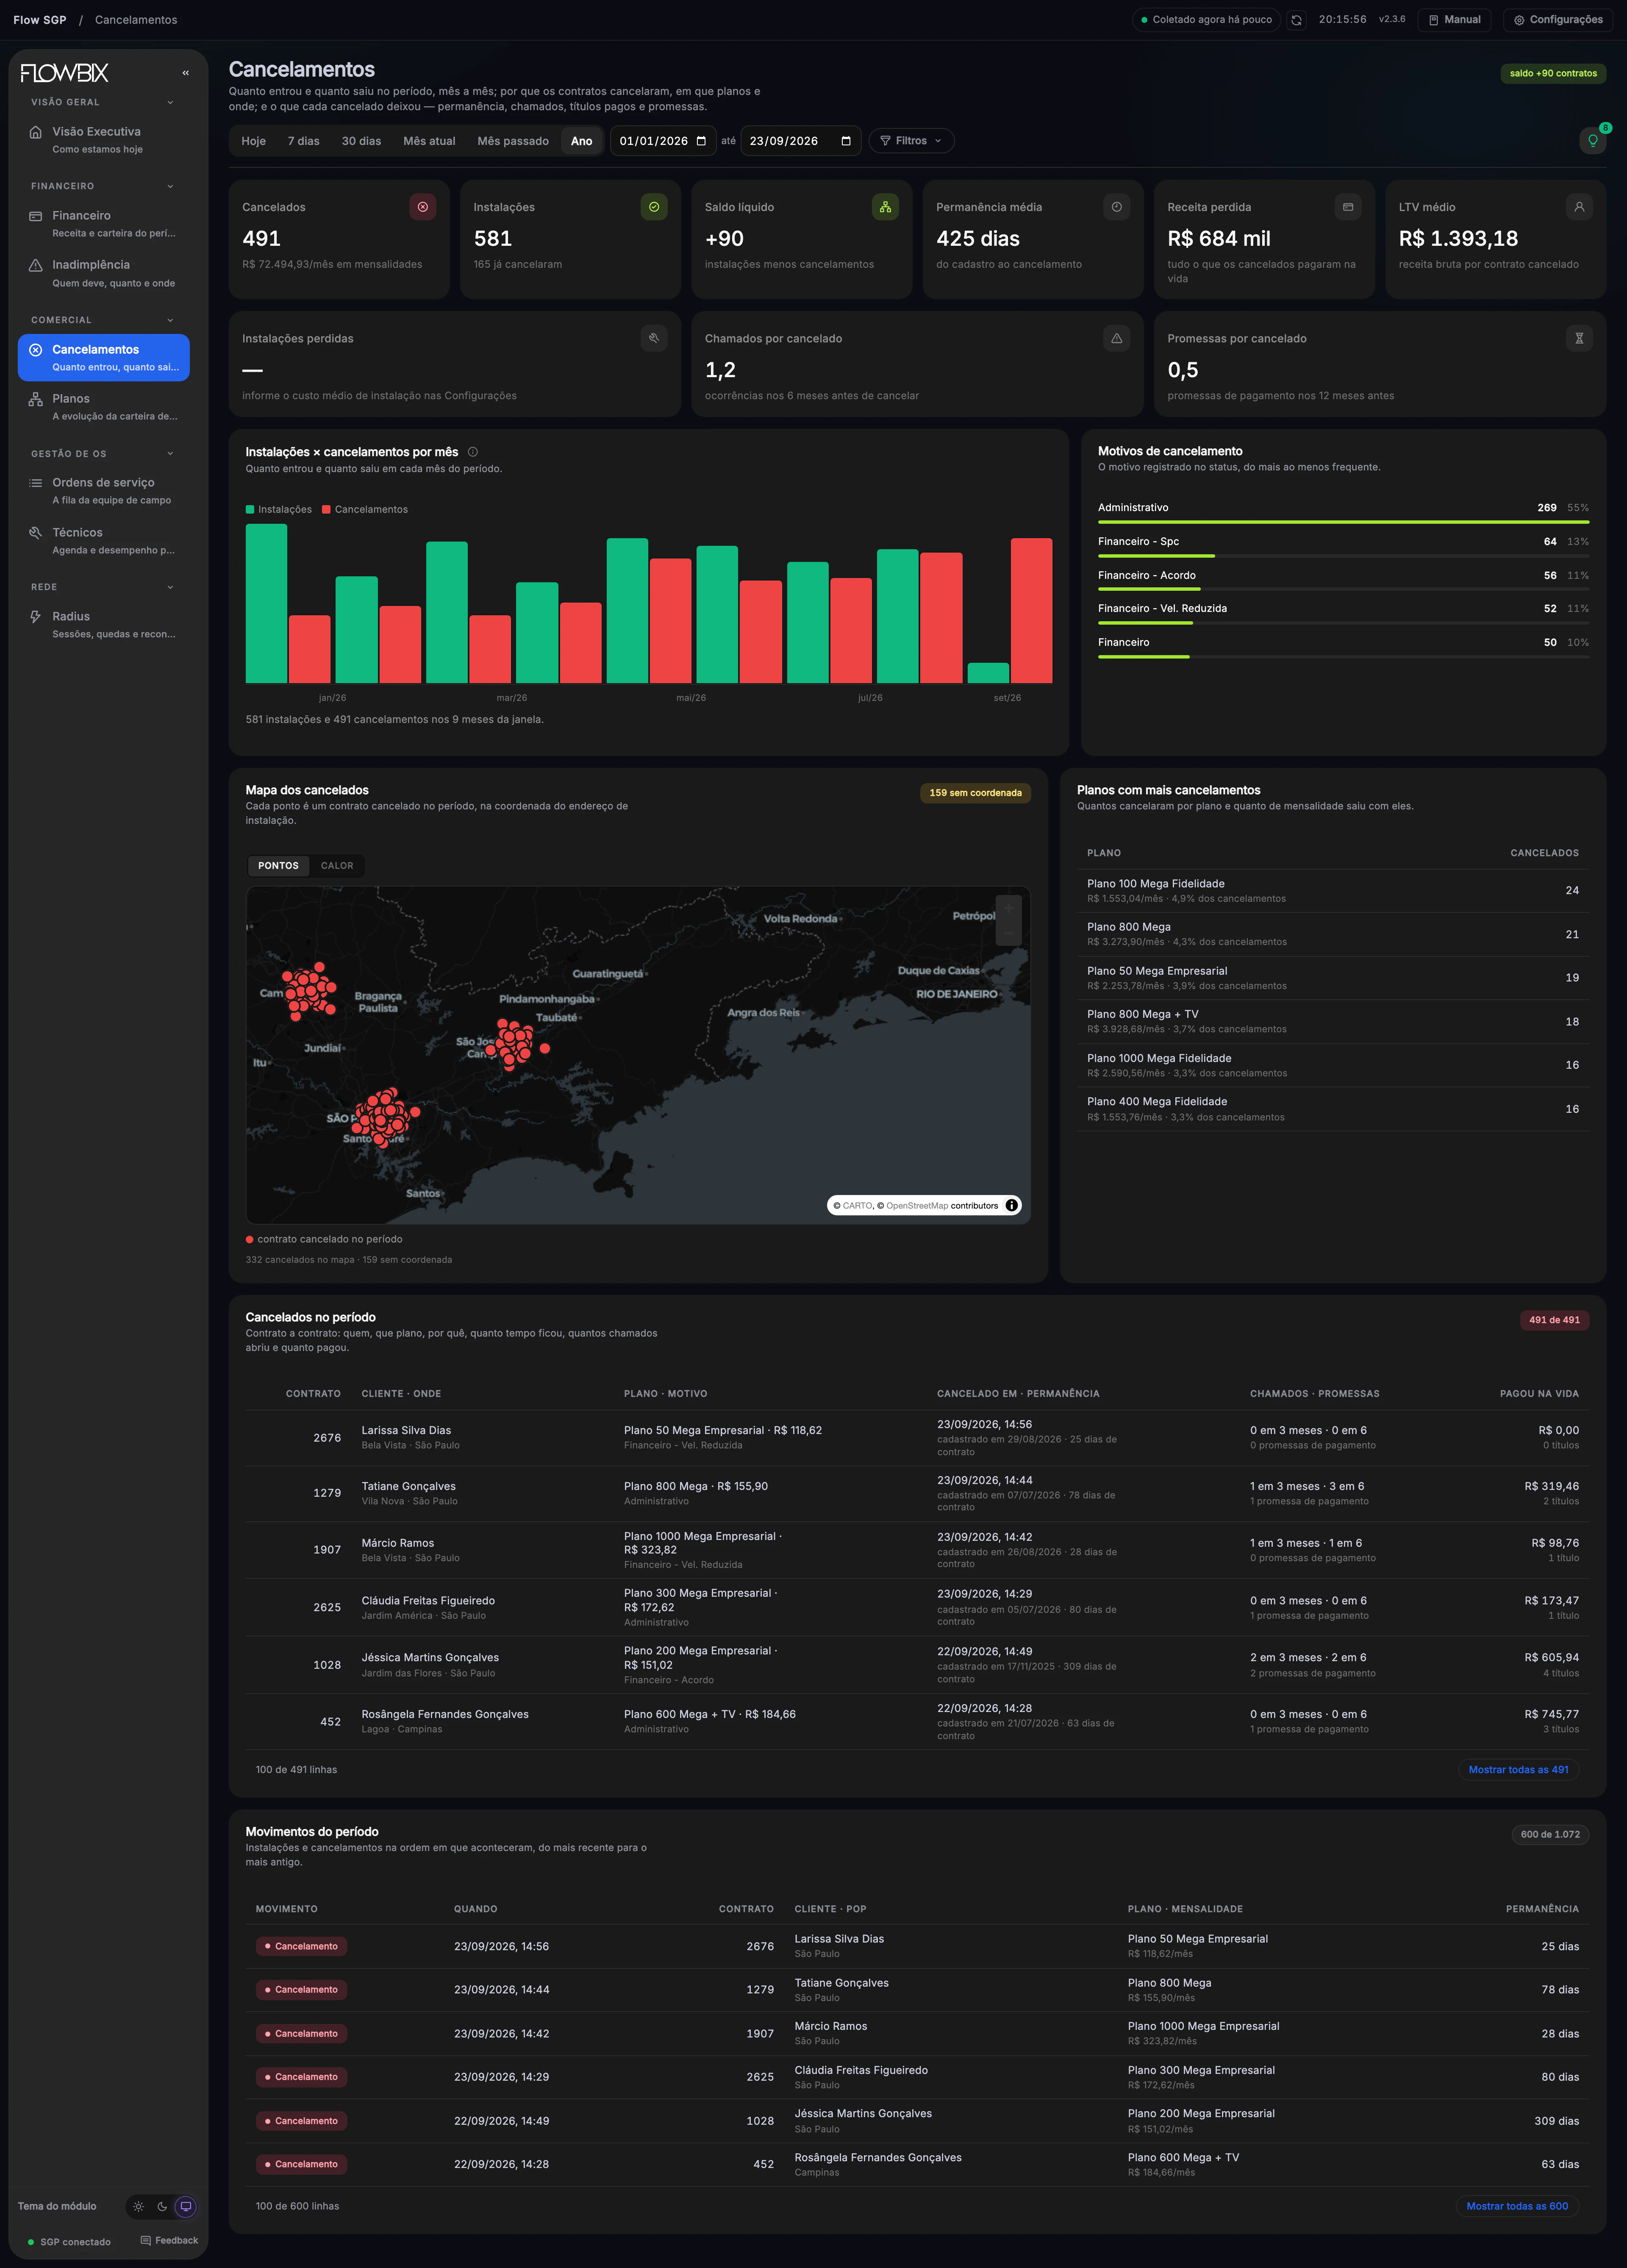Collapse the COMERCIAL sidebar section
The image size is (1627, 2268).
click(x=103, y=320)
